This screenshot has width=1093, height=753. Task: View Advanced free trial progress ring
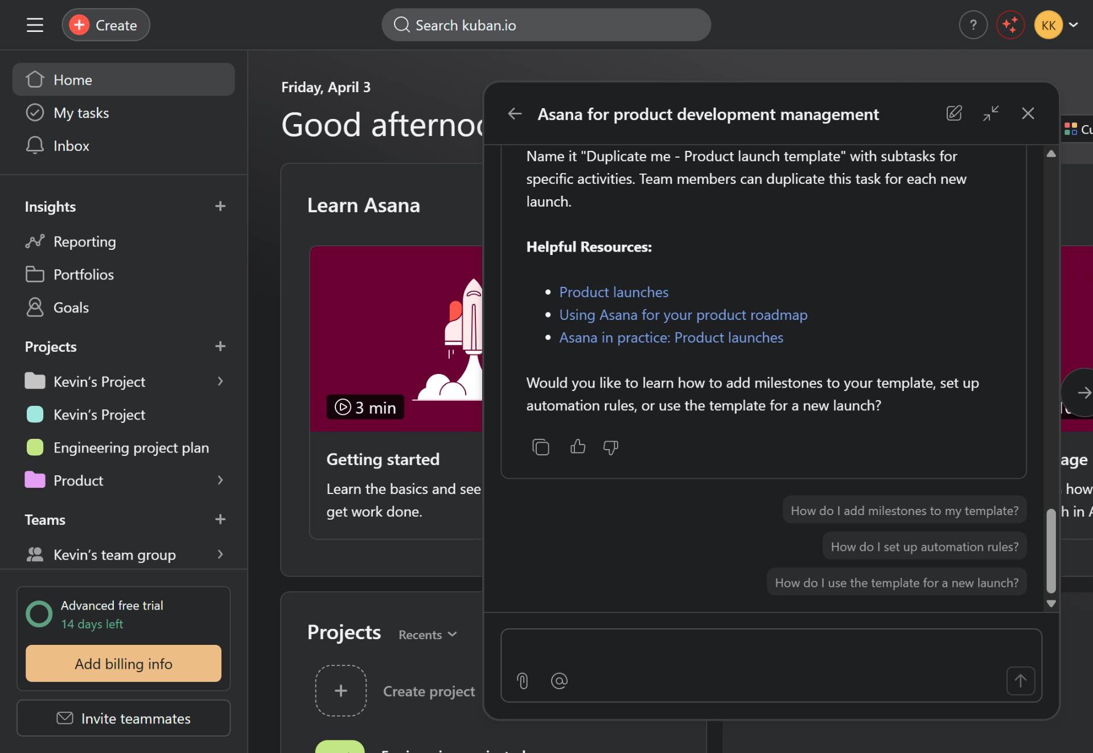point(39,614)
